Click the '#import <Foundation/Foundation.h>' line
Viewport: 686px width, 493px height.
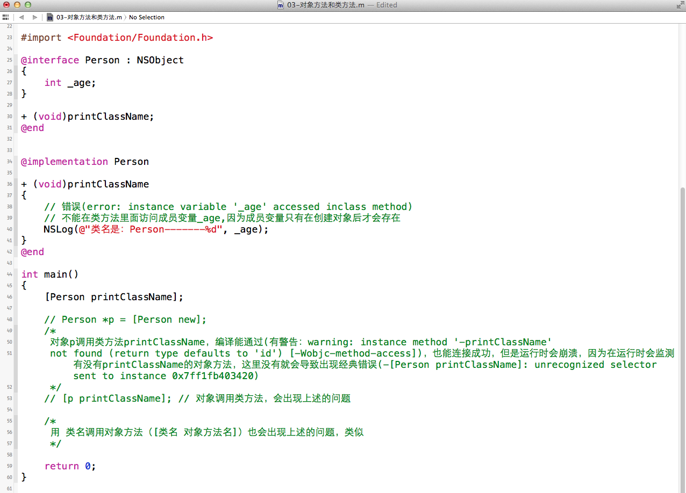117,38
